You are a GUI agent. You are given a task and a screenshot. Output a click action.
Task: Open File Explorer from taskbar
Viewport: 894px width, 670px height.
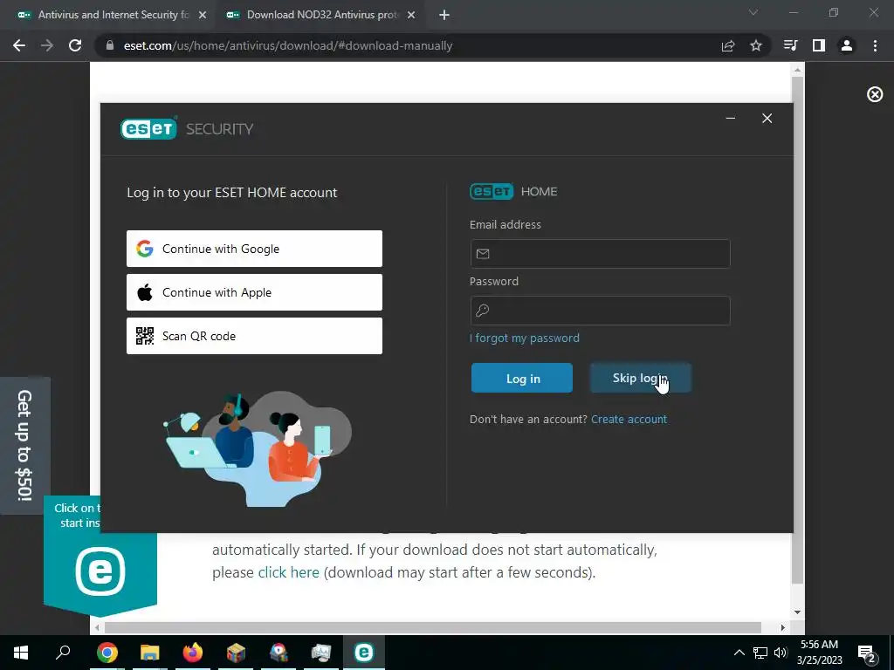[x=150, y=653]
